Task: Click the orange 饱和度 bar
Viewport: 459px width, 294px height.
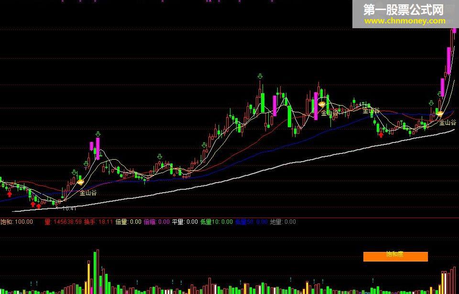Action: (x=395, y=257)
